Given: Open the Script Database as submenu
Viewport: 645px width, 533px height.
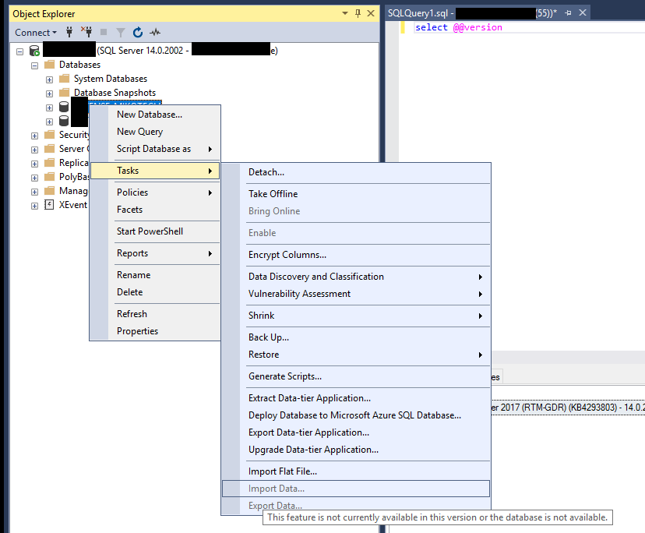Looking at the screenshot, I should pos(153,148).
